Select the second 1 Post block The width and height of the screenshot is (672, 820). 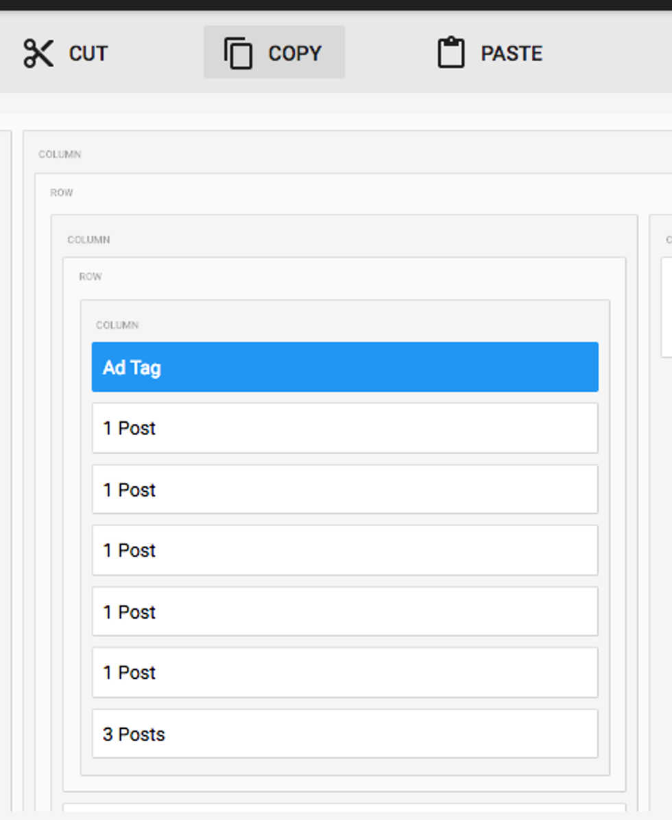(x=345, y=489)
